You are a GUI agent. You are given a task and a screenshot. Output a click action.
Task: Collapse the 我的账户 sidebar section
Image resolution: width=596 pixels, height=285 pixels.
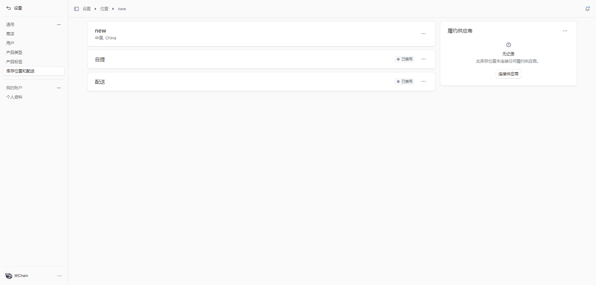[x=59, y=88]
